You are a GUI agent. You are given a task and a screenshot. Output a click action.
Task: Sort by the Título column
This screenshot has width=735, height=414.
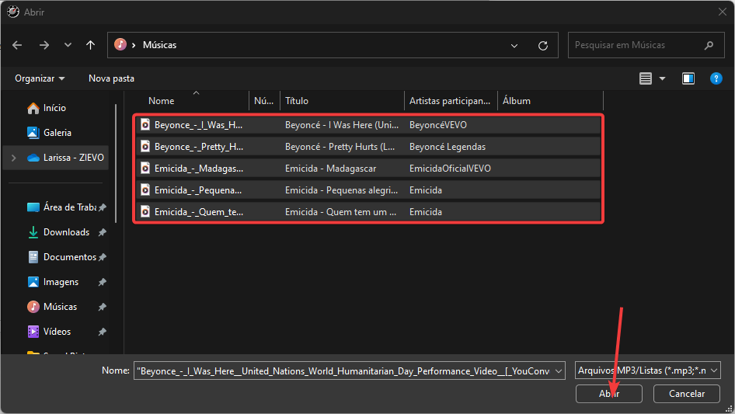click(x=297, y=101)
